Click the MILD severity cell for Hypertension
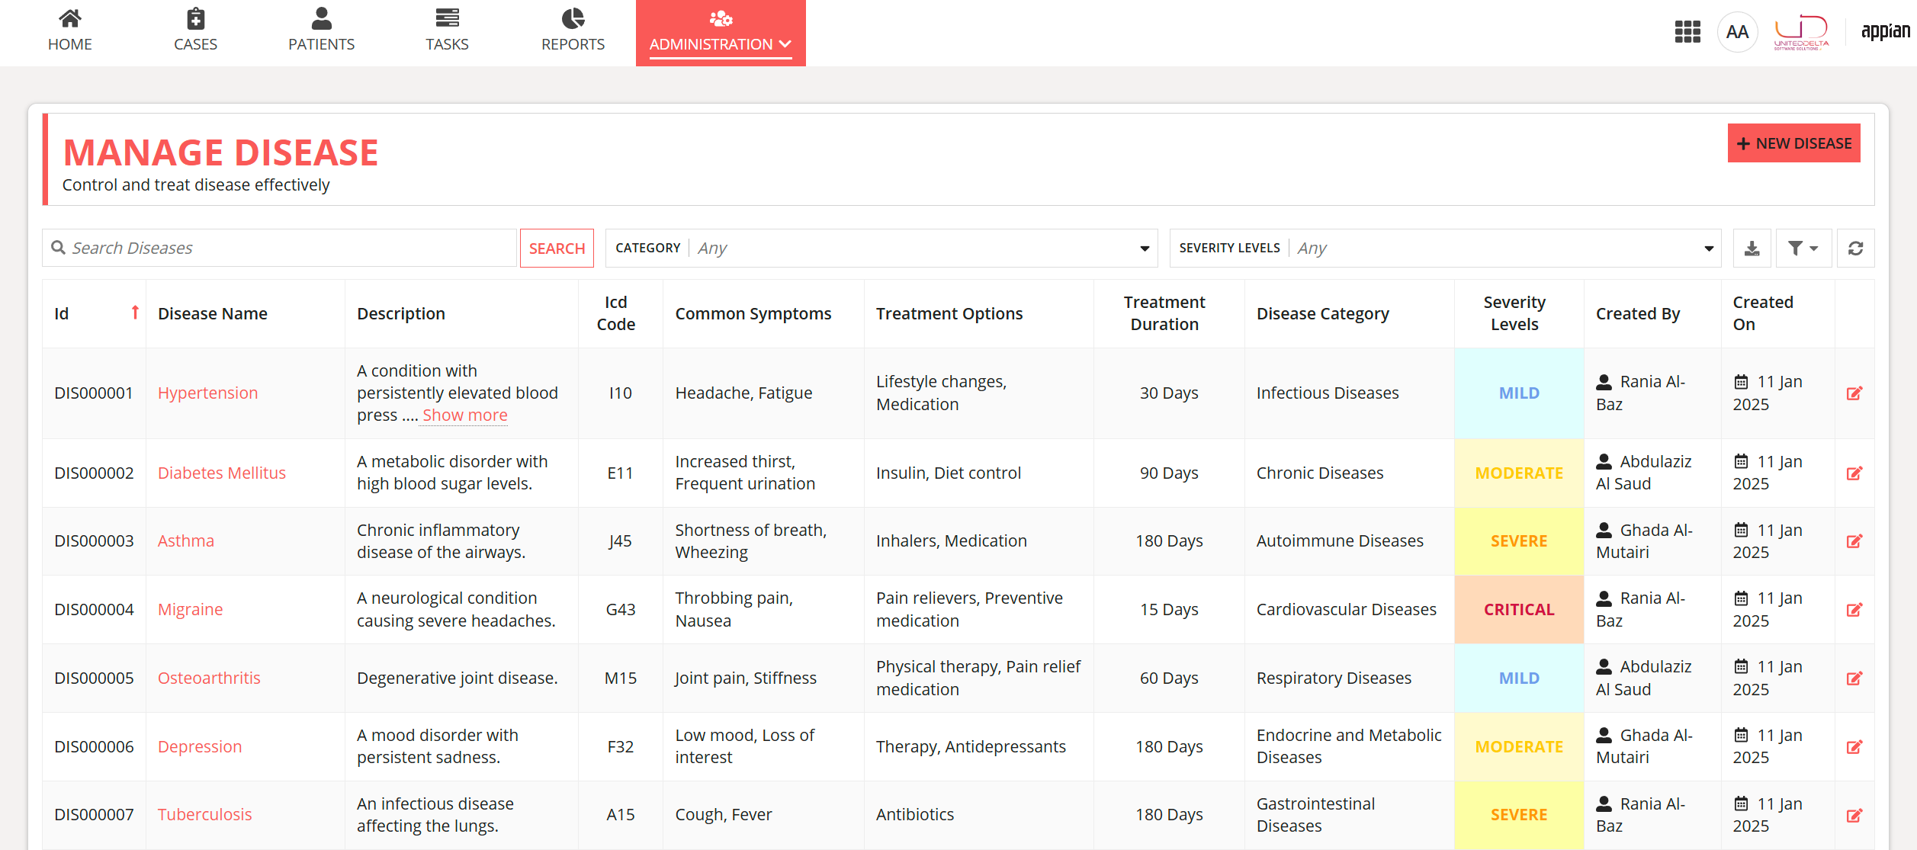This screenshot has height=850, width=1917. [x=1519, y=393]
